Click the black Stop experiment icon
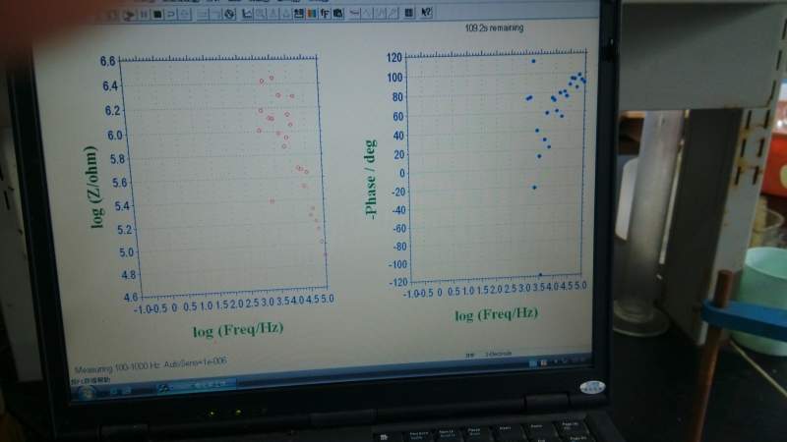This screenshot has height=442, width=787. point(157,15)
